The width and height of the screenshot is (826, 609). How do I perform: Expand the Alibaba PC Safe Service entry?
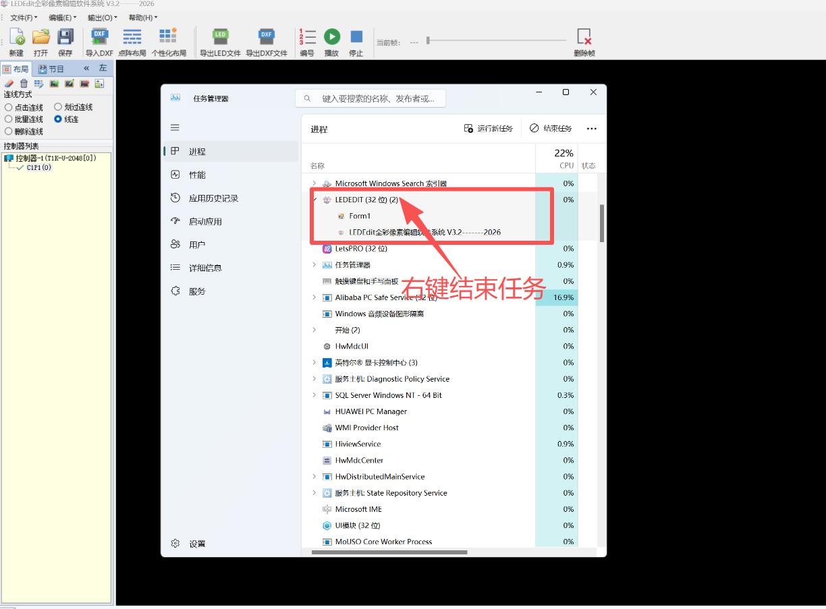point(314,297)
